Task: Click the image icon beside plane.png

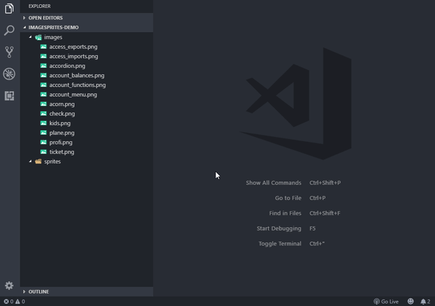Action: [43, 133]
